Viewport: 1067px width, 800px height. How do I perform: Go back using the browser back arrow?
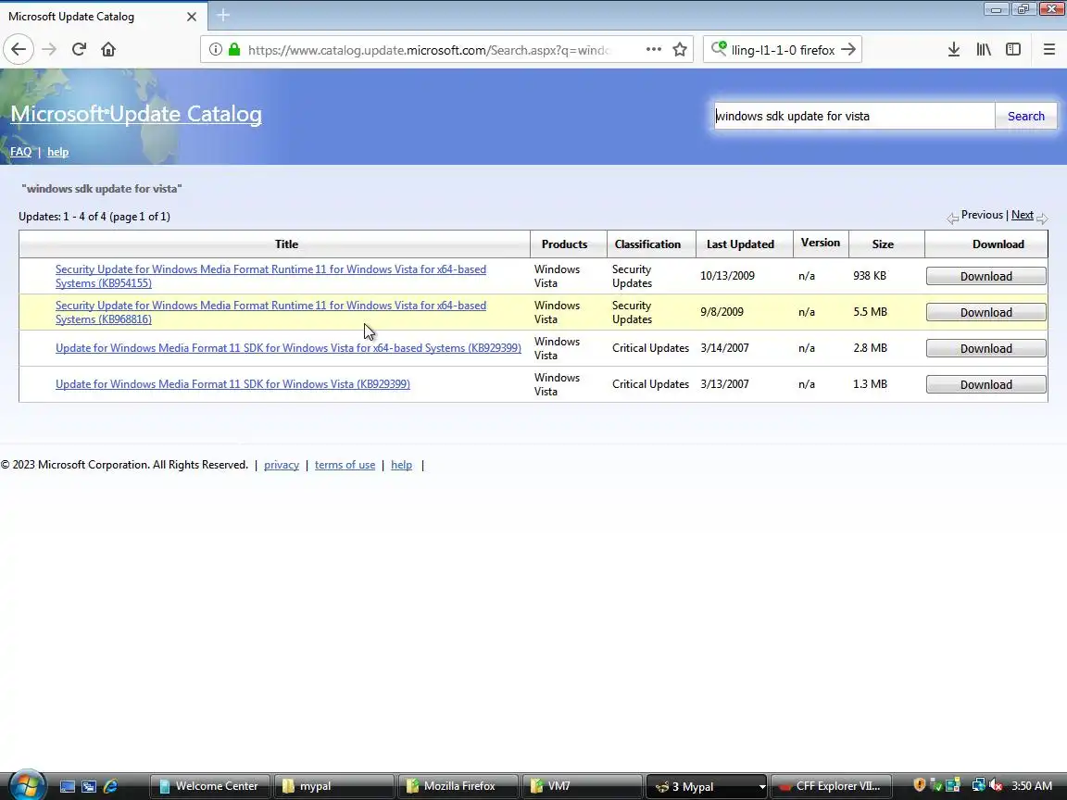click(19, 50)
